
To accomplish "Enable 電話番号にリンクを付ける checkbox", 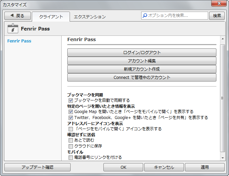I will click(x=71, y=157).
